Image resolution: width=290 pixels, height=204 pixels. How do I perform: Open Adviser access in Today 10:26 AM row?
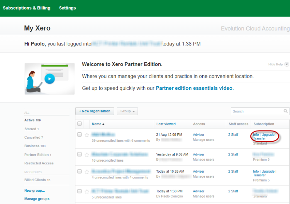tap(199, 172)
